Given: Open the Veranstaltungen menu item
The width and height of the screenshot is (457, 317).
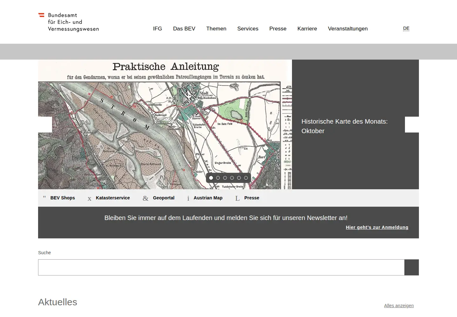Looking at the screenshot, I should click(348, 29).
